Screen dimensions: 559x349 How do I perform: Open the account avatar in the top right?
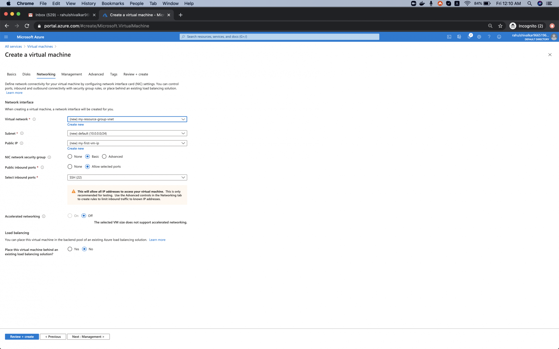click(x=554, y=37)
